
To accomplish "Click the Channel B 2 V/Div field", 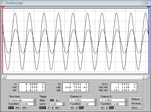I will coord(112,100).
